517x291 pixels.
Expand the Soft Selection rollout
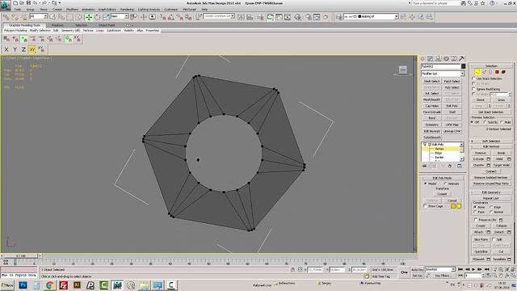point(491,141)
